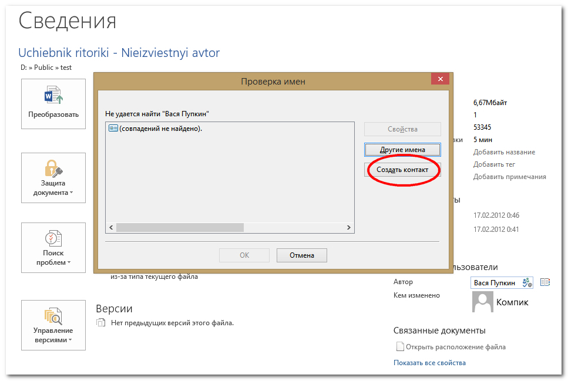Click the Преобразовать (Convert) Word icon button
Viewport: 568px width, 381px height.
[x=53, y=104]
